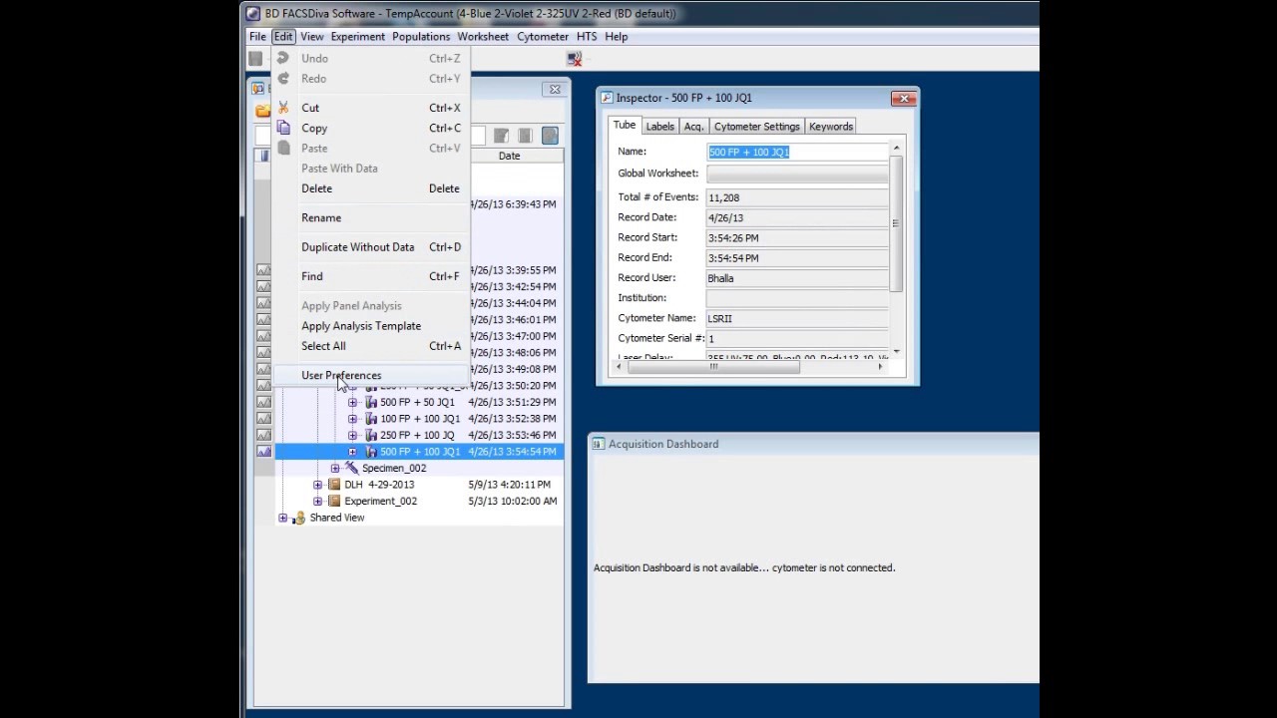Open the Worksheet menu
The image size is (1277, 718).
[483, 37]
